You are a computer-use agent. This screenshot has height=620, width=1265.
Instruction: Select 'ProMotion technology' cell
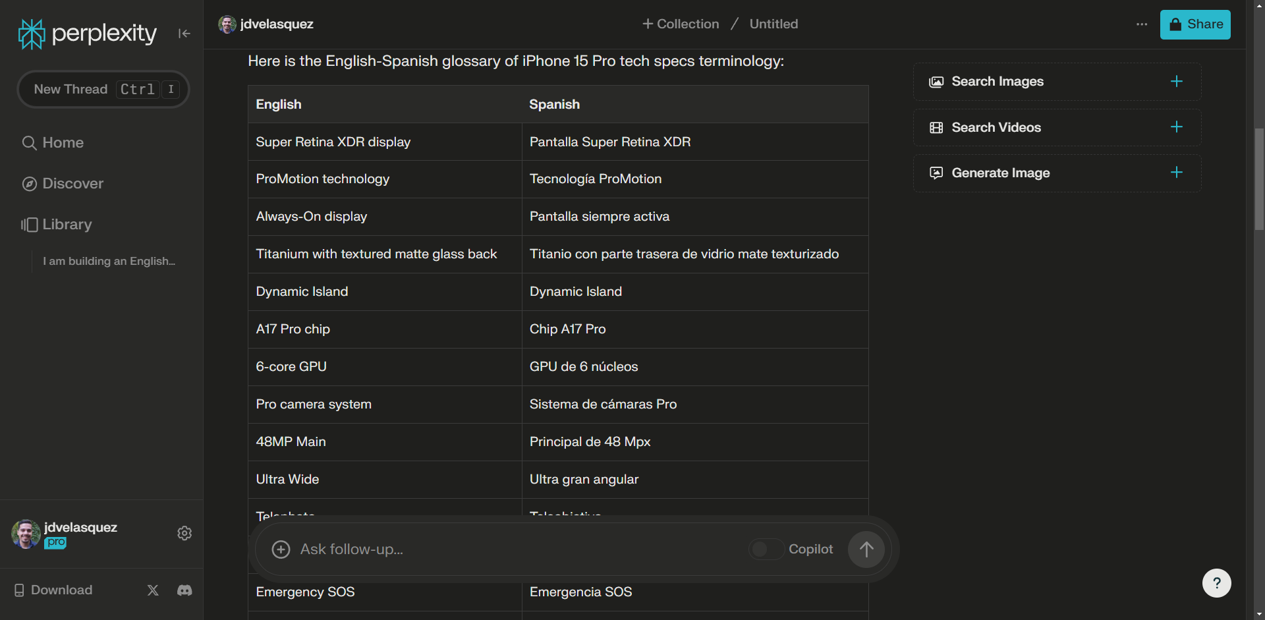pyautogui.click(x=385, y=179)
